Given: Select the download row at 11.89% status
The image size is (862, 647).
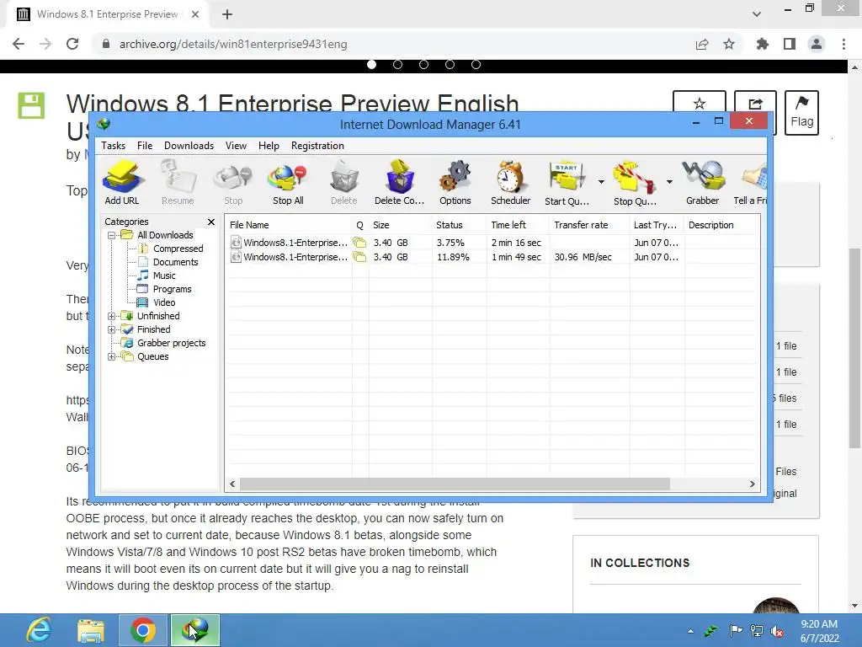Looking at the screenshot, I should click(492, 257).
